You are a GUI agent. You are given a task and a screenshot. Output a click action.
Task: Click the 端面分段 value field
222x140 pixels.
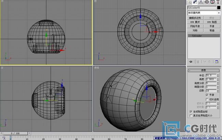(x=211, y=87)
